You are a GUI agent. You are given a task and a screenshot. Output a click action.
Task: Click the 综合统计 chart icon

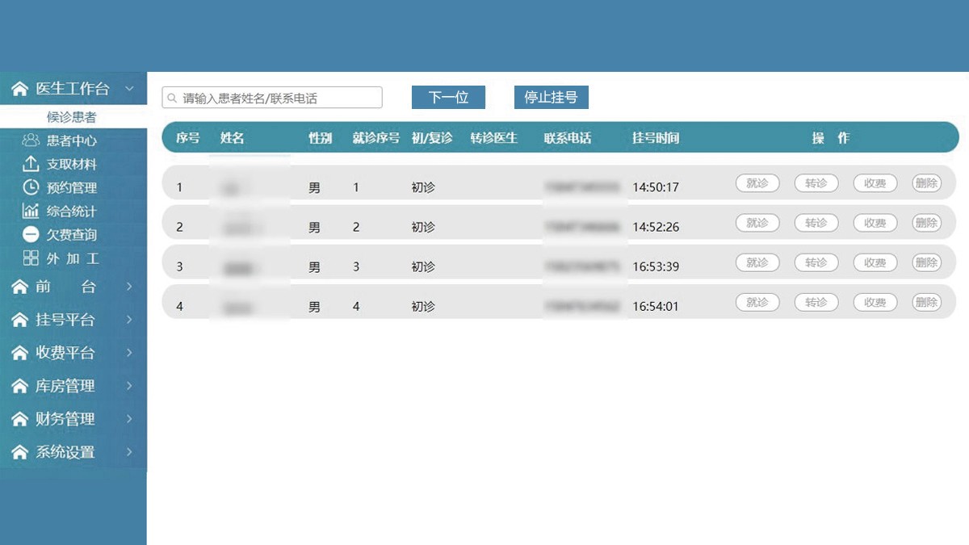31,212
